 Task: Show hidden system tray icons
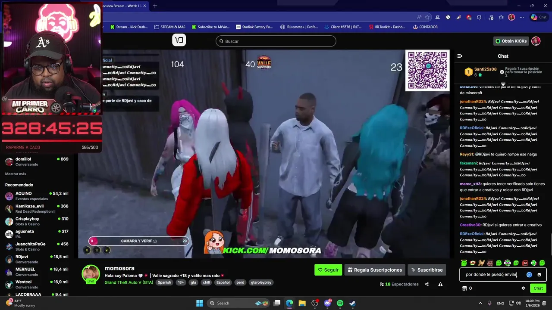[x=480, y=303]
